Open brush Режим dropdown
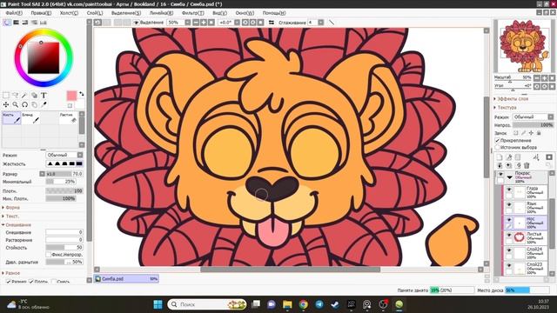 pyautogui.click(x=64, y=155)
